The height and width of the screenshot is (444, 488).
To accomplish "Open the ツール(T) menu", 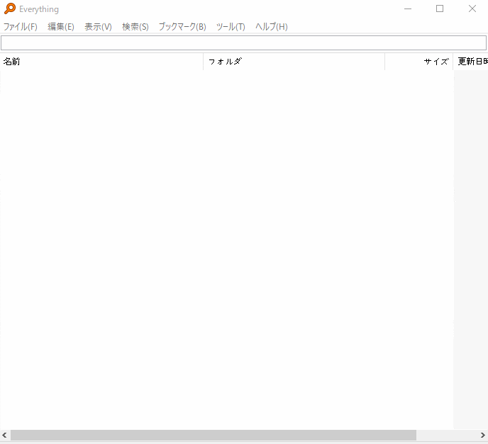I will (231, 27).
